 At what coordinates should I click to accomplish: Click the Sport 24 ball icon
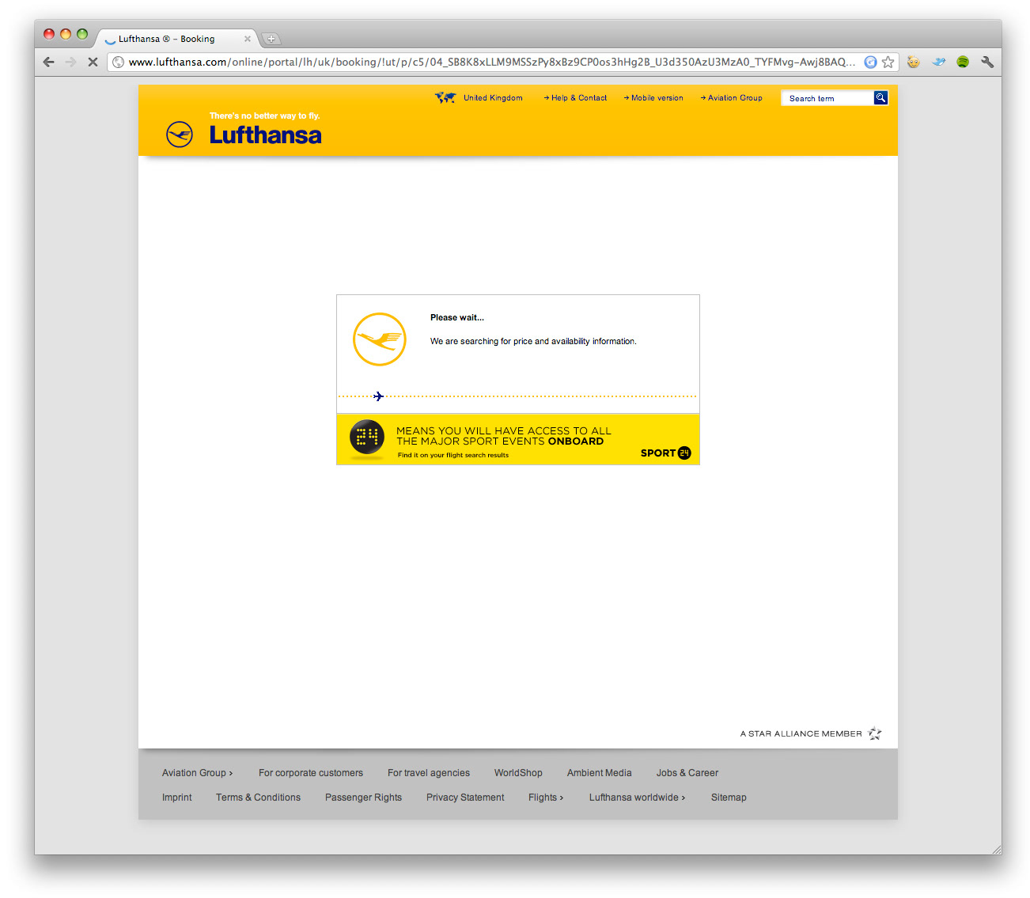[x=367, y=438]
